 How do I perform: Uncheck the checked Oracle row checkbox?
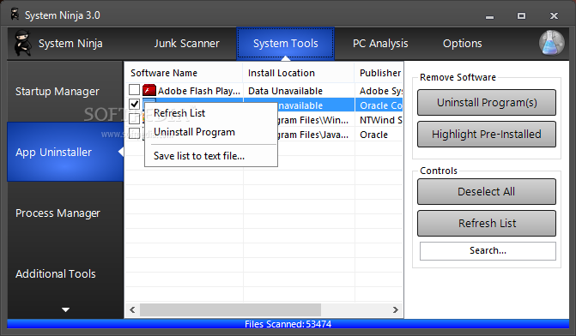(135, 105)
